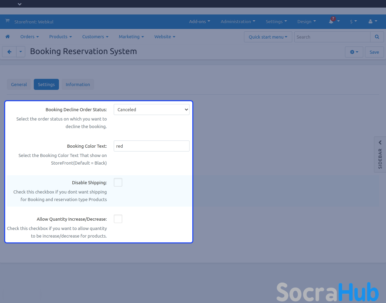This screenshot has height=303, width=386.
Task: Check Allow Quantity Increase/Decrease box
Action: (118, 219)
